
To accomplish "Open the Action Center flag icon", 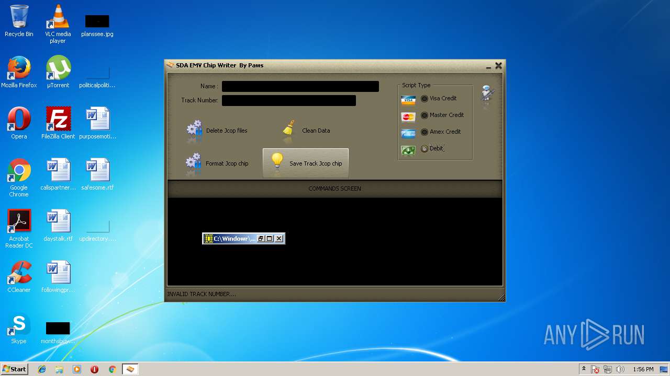I will 596,369.
